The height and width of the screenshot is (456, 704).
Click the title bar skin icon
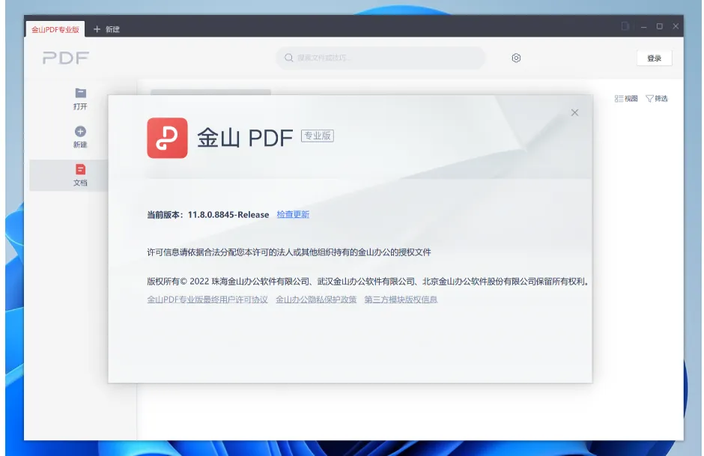(625, 26)
